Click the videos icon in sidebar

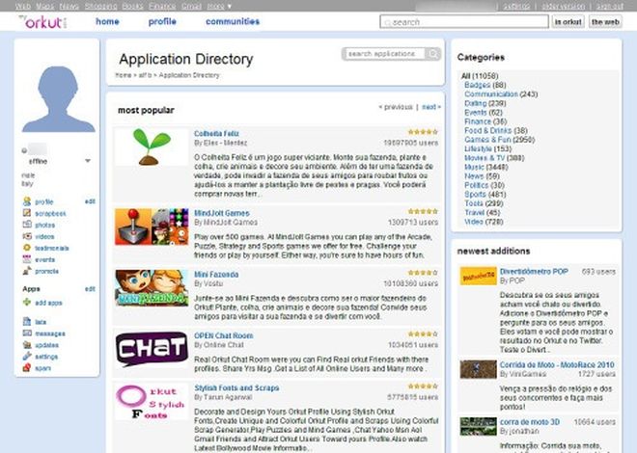point(27,236)
